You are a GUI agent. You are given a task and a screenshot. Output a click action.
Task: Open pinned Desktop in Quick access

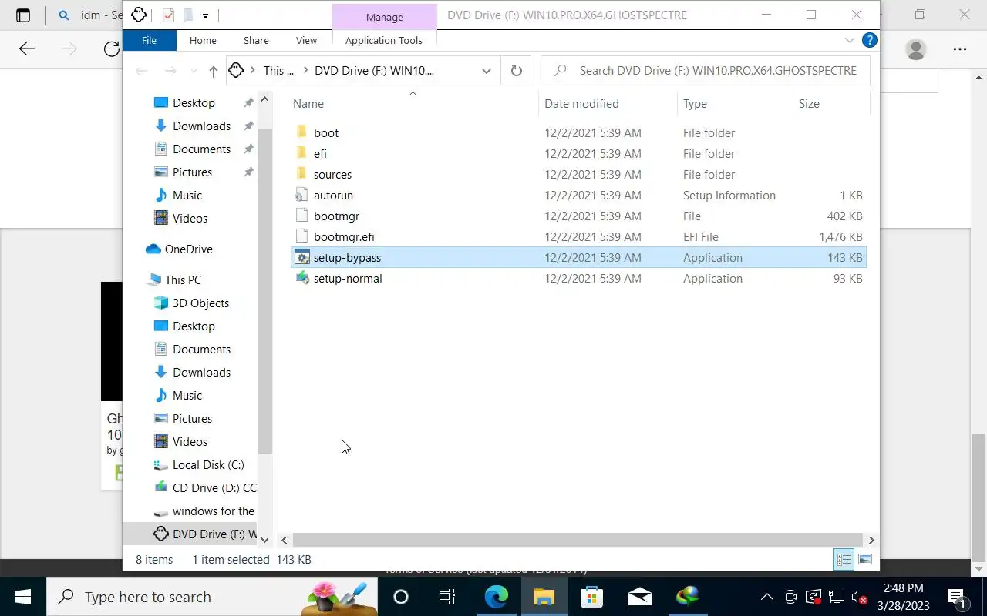click(x=194, y=102)
